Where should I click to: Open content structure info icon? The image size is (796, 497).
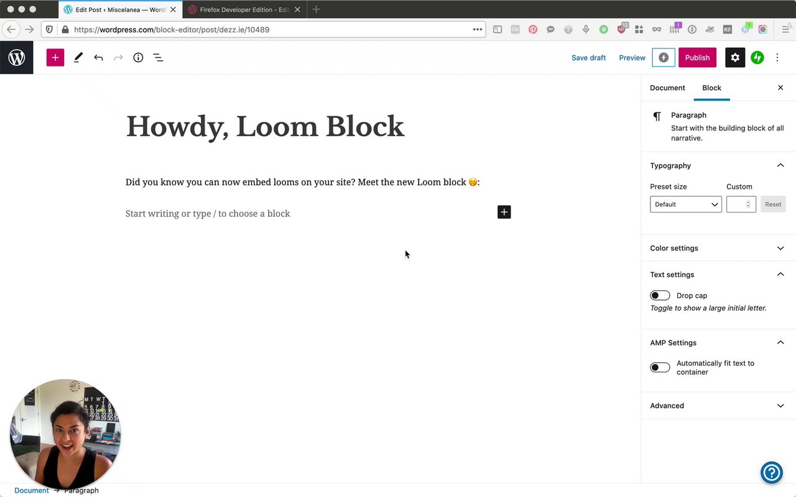click(138, 58)
